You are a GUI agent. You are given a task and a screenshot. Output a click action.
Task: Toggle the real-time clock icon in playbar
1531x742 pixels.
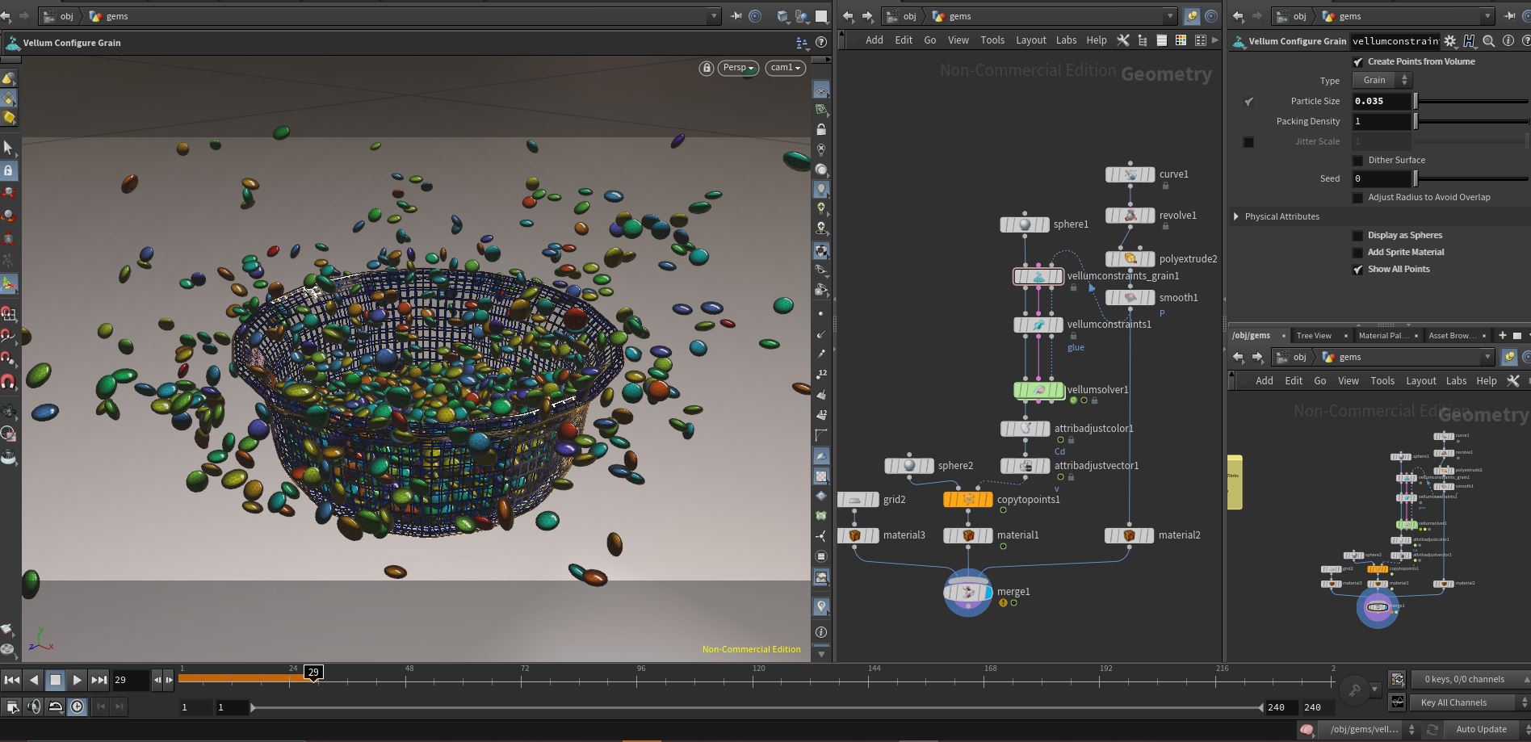tap(77, 707)
